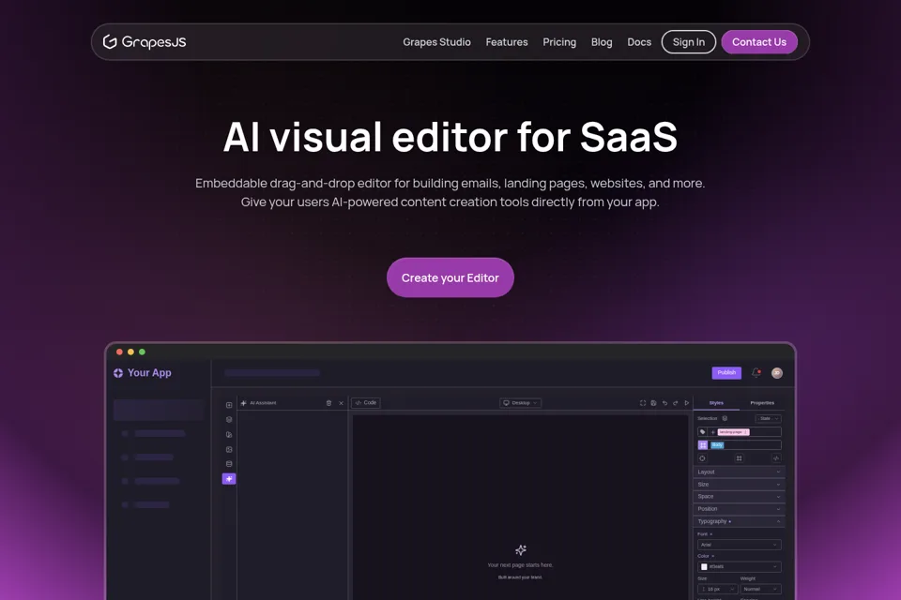901x600 pixels.
Task: Open the image assets icon in editor sidebar
Action: [x=229, y=450]
